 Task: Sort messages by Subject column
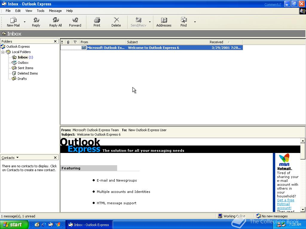tap(167, 42)
